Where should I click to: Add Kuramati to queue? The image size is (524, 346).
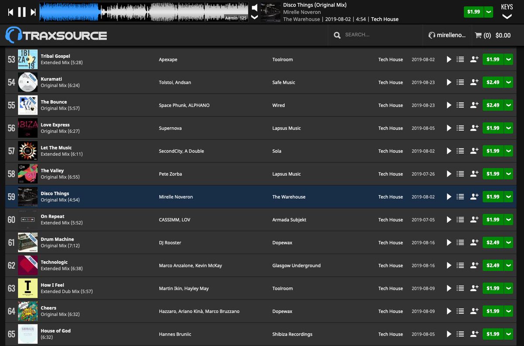tap(460, 82)
